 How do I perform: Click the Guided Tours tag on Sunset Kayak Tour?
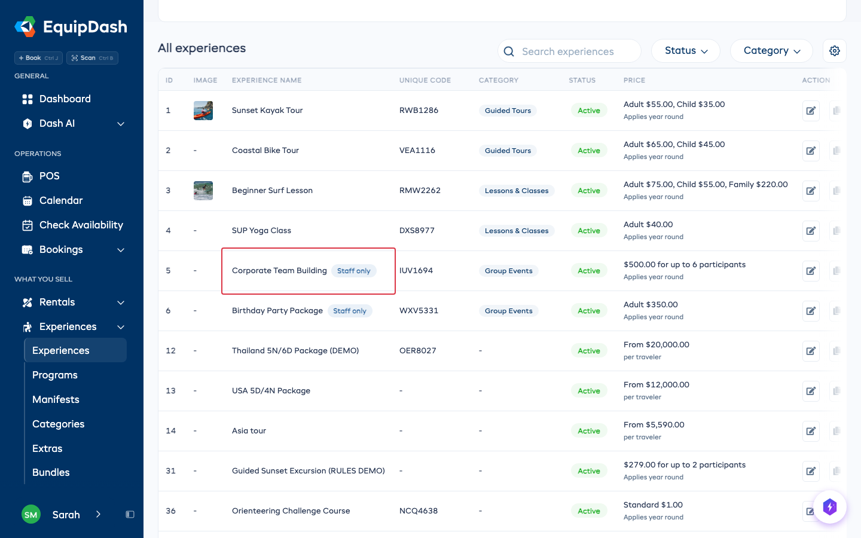pyautogui.click(x=508, y=111)
